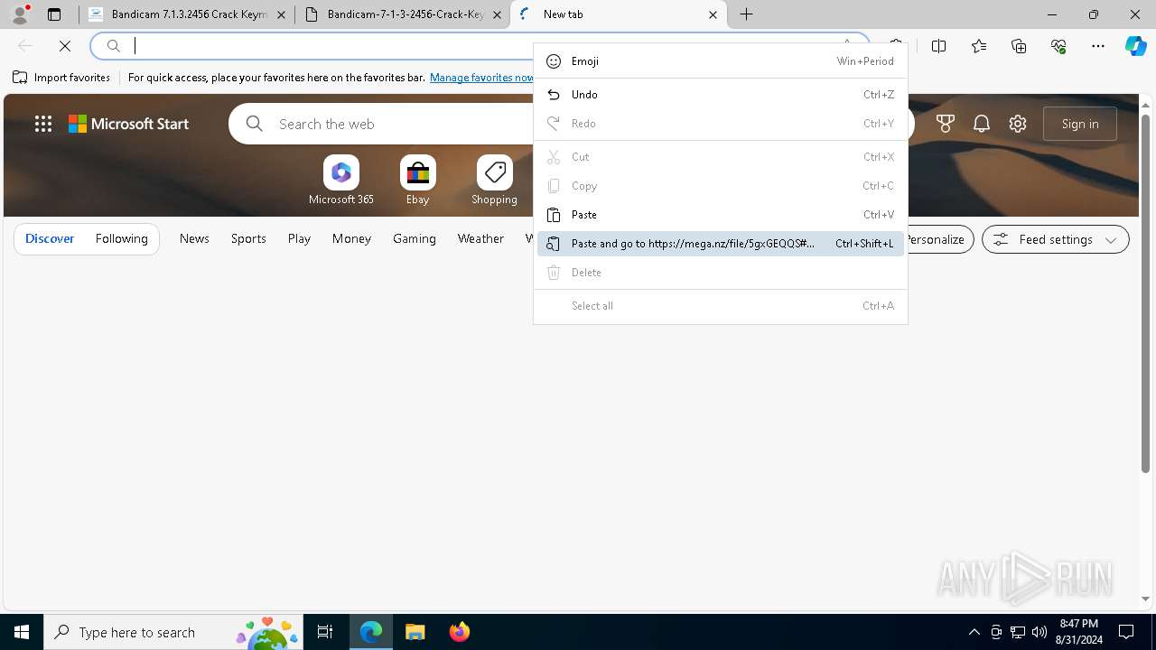Open Firefox from the taskbar
1156x650 pixels.
pos(459,632)
